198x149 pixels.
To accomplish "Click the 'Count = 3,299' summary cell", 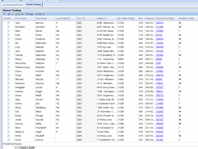I will [25, 147].
